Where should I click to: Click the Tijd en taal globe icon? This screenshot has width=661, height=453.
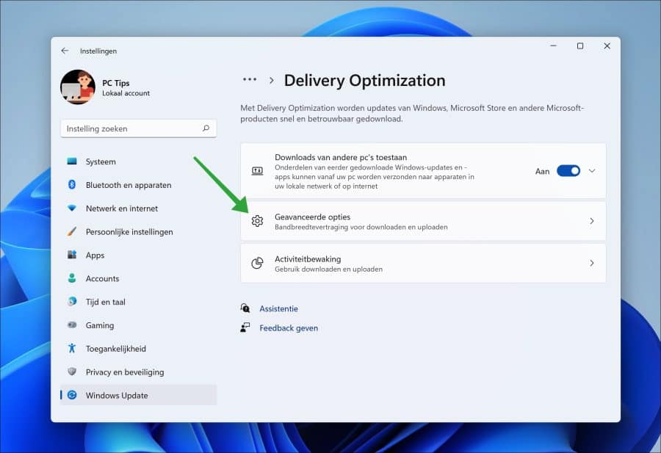[72, 301]
